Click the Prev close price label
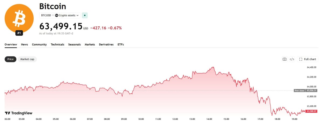323x125 pixels. pyautogui.click(x=300, y=91)
